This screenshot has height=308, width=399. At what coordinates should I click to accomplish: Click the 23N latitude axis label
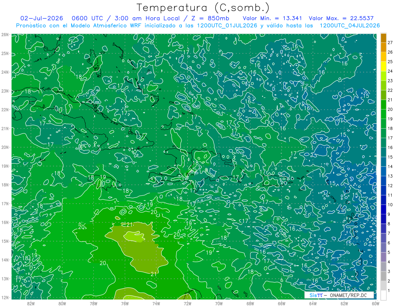(x=5, y=91)
